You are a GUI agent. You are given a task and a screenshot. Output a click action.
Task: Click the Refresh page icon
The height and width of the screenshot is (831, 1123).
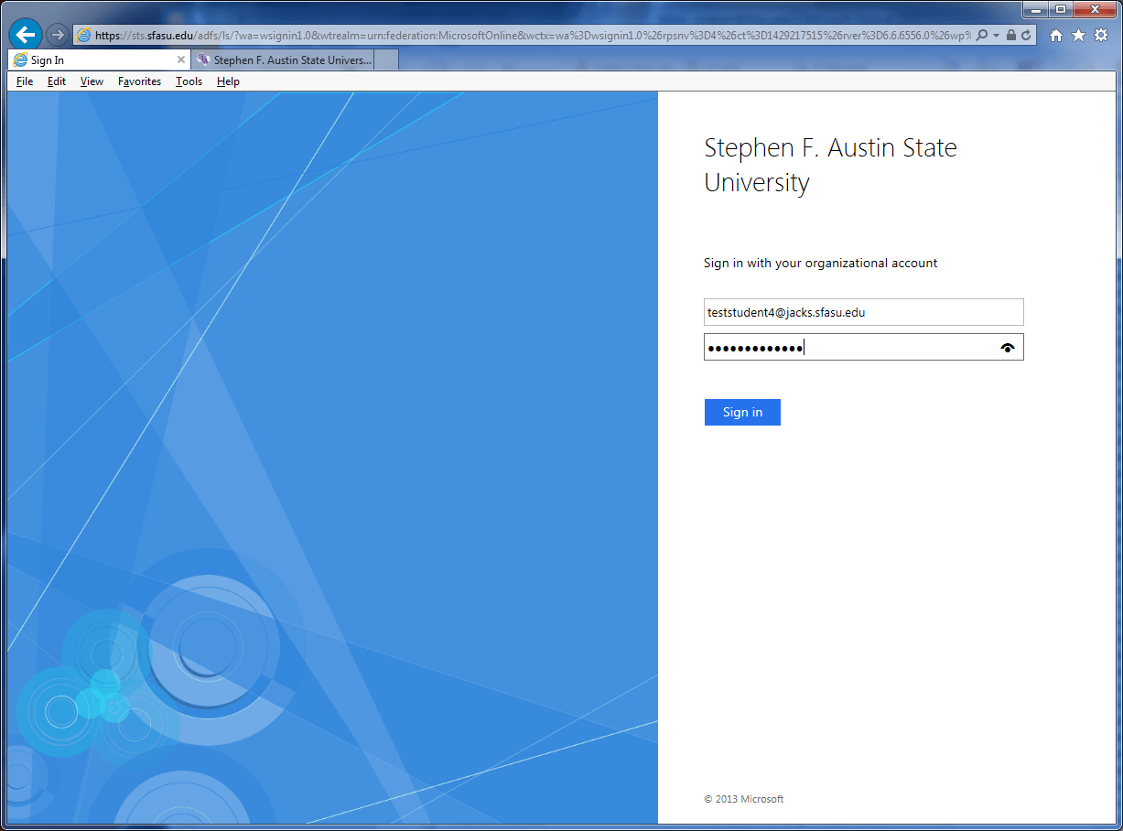point(1026,35)
